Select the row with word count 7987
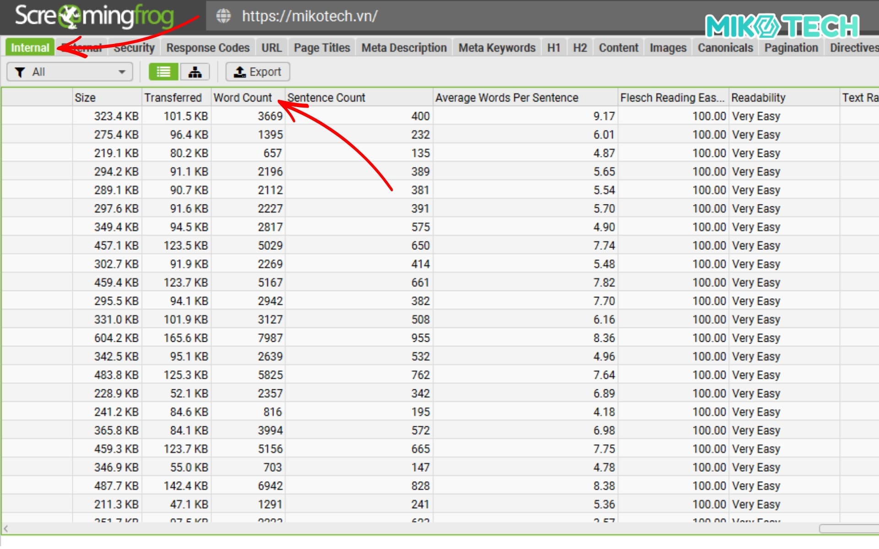This screenshot has width=879, height=549. tap(270, 338)
